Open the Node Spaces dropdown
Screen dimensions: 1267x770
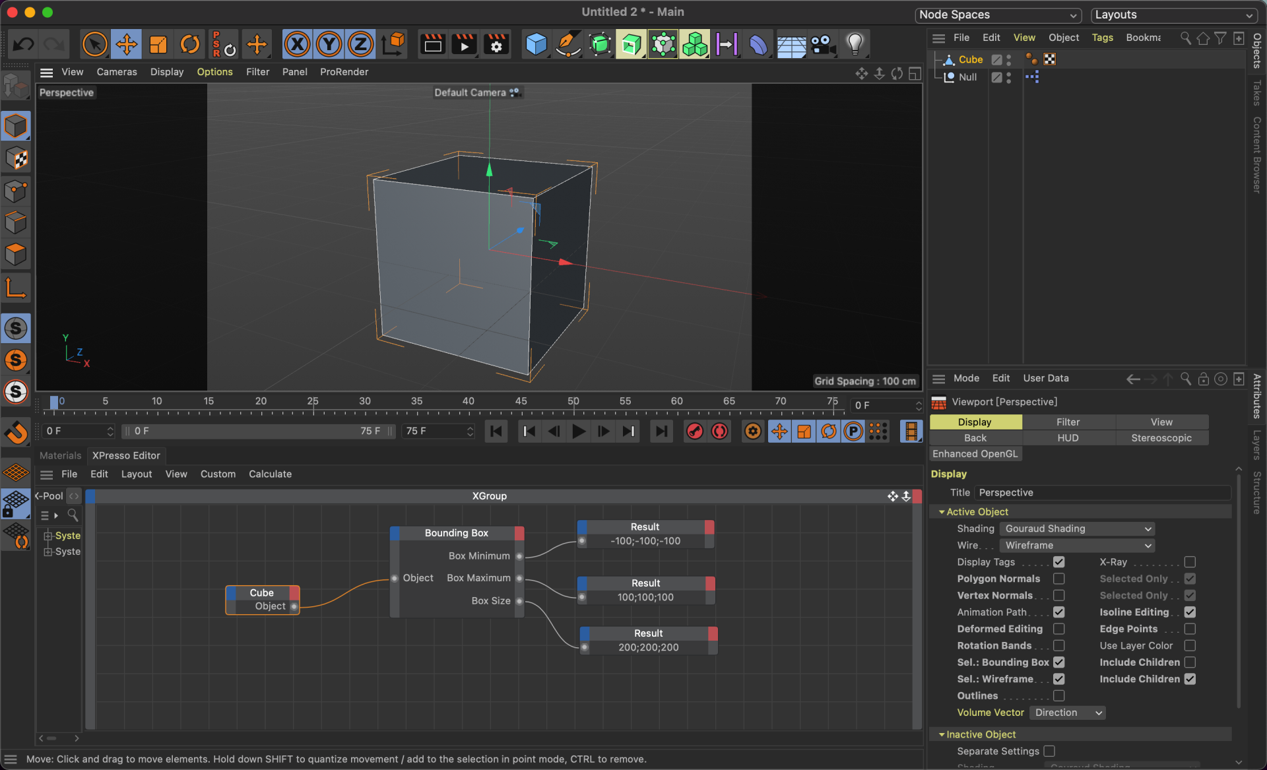pos(998,15)
